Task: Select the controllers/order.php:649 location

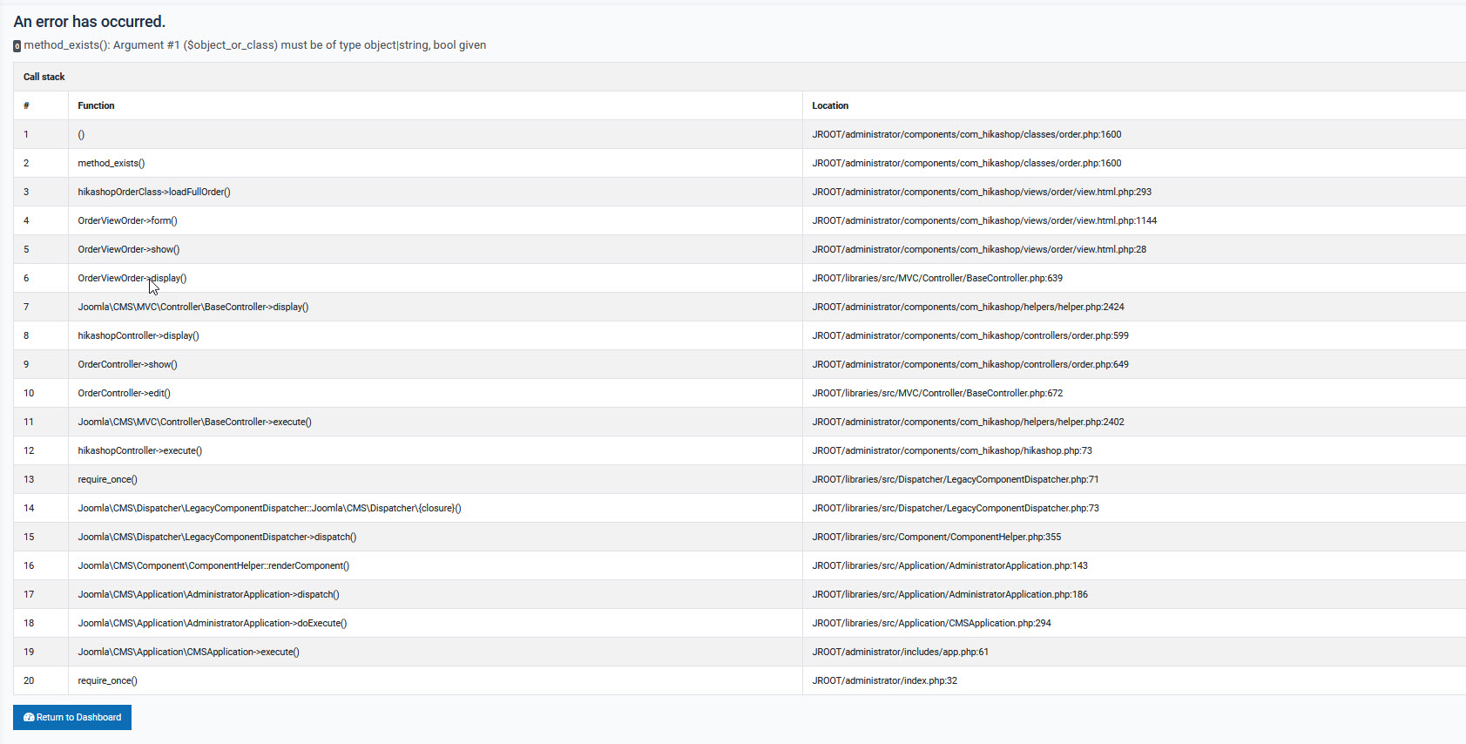Action: pyautogui.click(x=970, y=364)
